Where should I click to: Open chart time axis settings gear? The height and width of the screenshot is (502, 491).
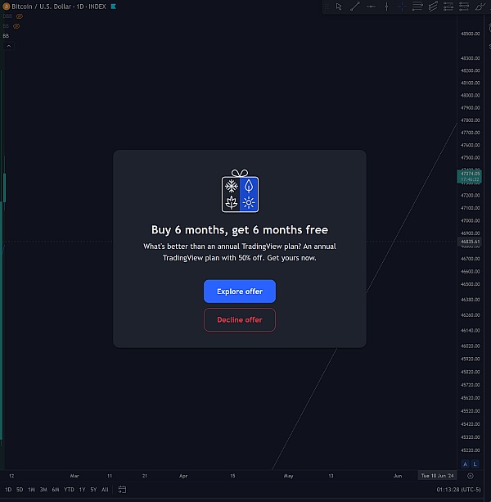tap(471, 476)
